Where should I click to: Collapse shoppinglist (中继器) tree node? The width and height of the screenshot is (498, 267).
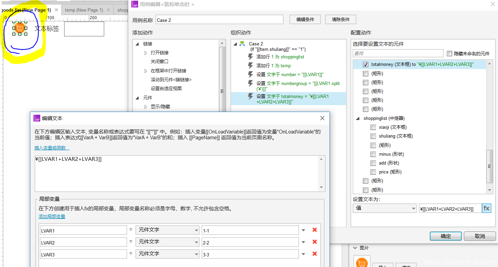358,118
